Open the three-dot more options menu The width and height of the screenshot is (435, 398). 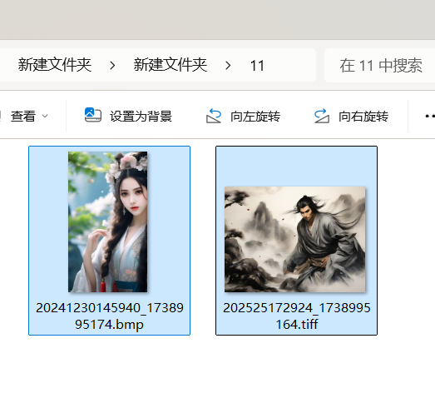[429, 116]
